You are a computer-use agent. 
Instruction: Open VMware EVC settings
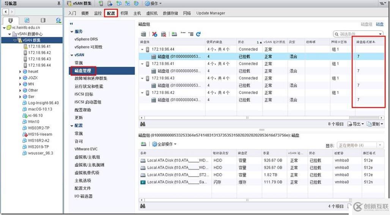point(86,149)
